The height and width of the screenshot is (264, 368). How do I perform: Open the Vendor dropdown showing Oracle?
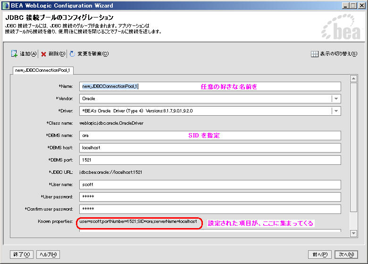pyautogui.click(x=335, y=99)
